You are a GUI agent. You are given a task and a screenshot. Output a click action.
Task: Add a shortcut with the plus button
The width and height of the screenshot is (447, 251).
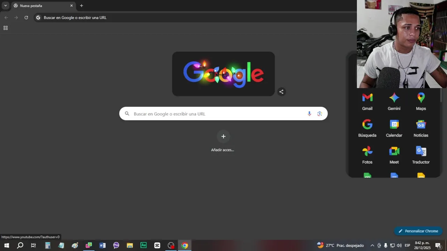click(x=223, y=136)
